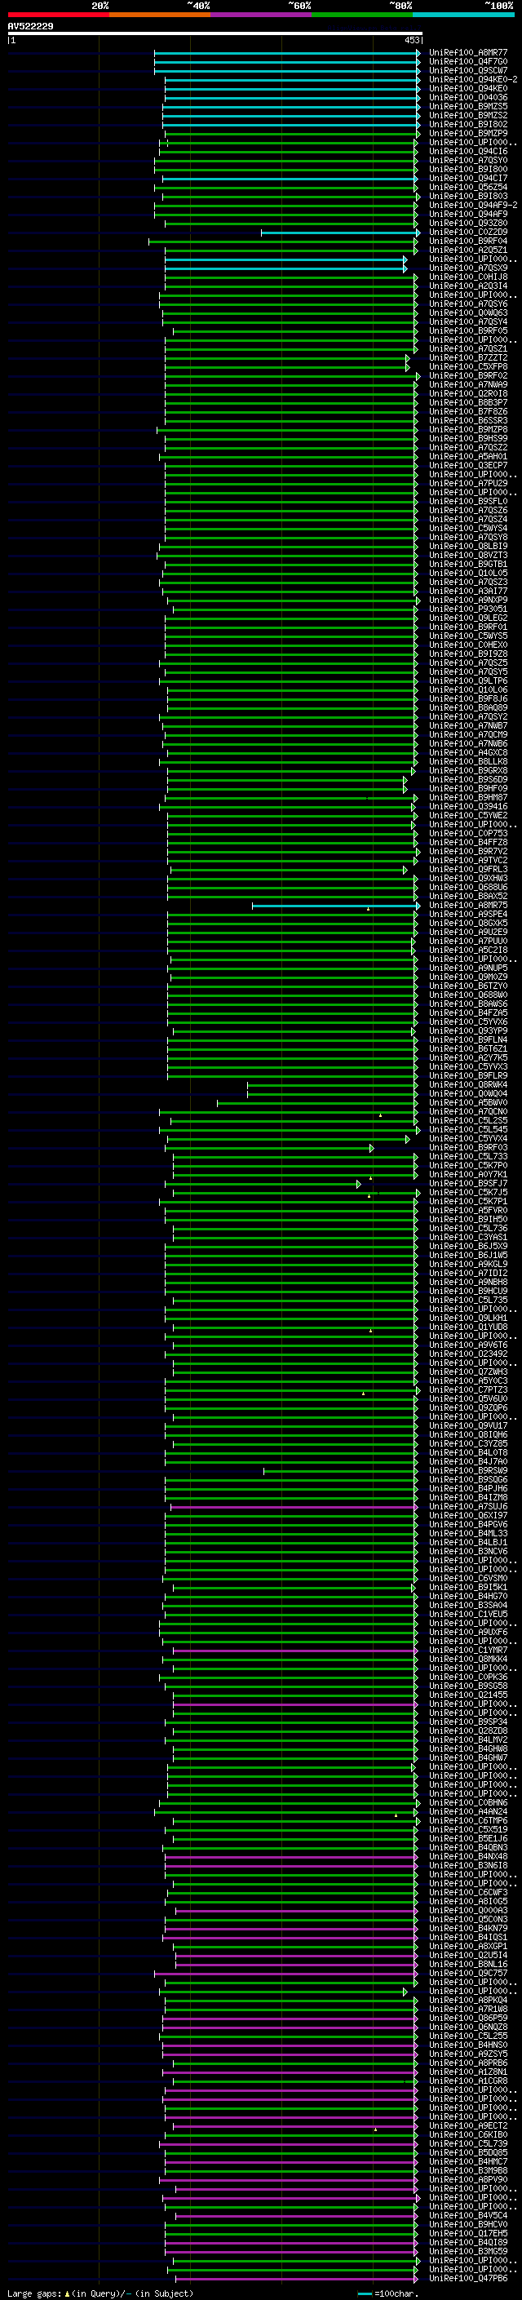The height and width of the screenshot is (2300, 522).
Task: Click hit label UniRef100_A9SPE4
Action: (x=468, y=915)
